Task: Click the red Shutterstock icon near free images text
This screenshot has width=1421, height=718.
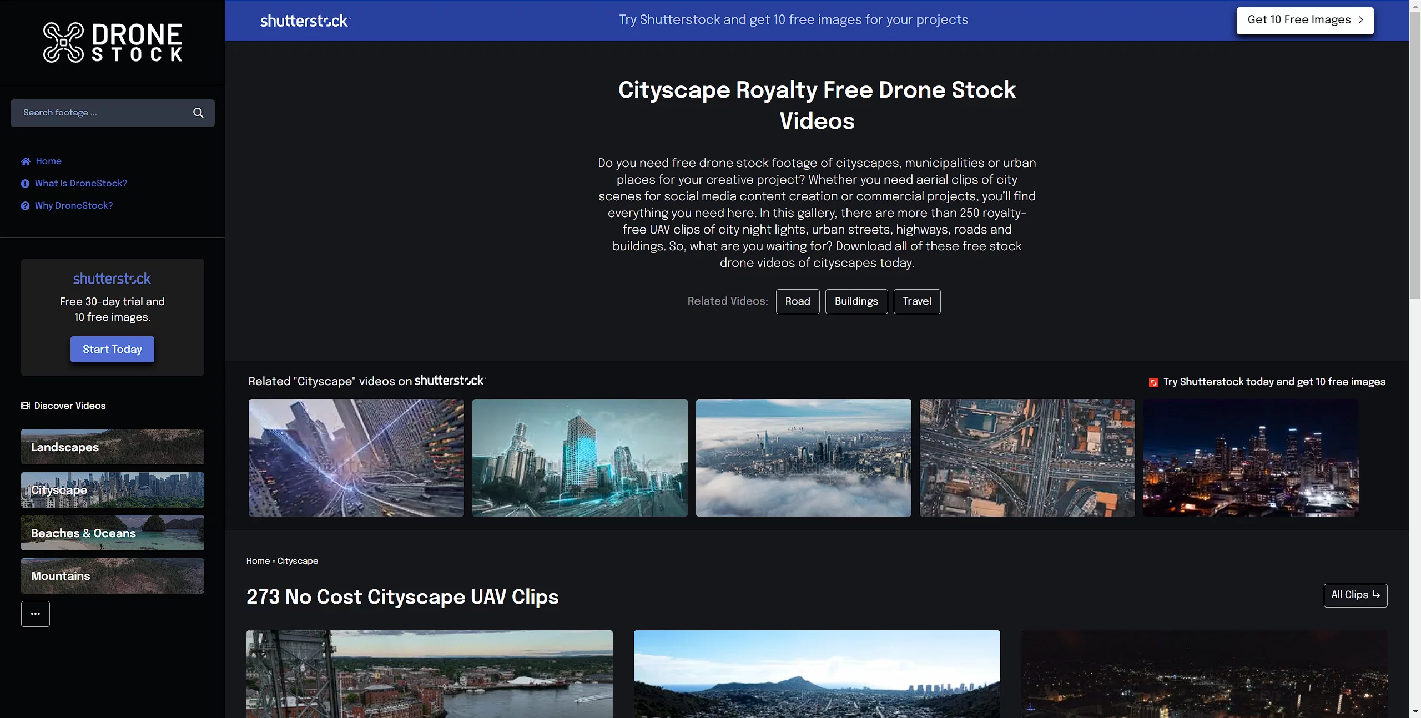Action: [x=1153, y=382]
